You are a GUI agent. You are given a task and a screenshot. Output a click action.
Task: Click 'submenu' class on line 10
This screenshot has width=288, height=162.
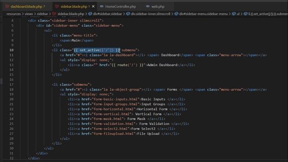[128, 50]
